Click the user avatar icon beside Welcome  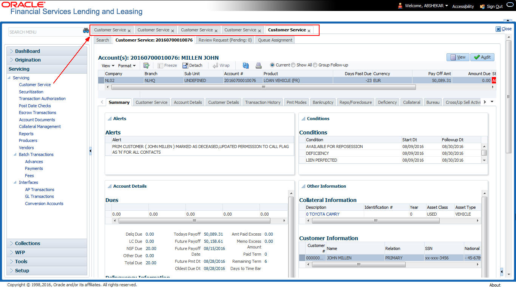tap(400, 6)
